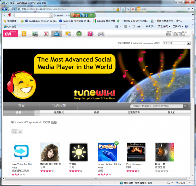Open the 網頁(P) menu
The image size is (196, 186).
point(151,26)
